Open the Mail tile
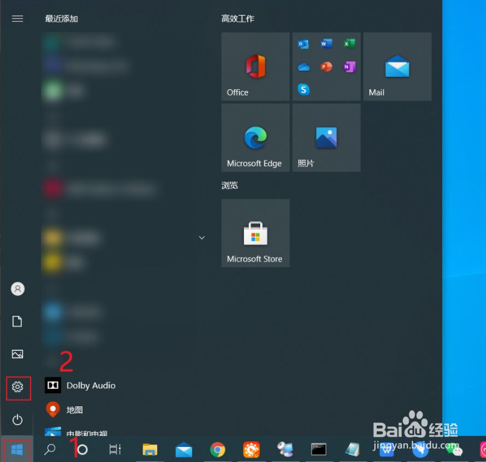This screenshot has height=462, width=486. (x=397, y=66)
